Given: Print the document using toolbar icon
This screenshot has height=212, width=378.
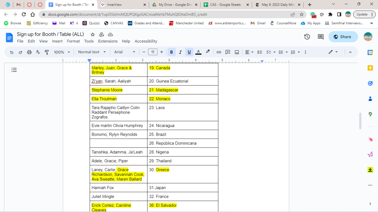Looking at the screenshot, I should (x=29, y=52).
